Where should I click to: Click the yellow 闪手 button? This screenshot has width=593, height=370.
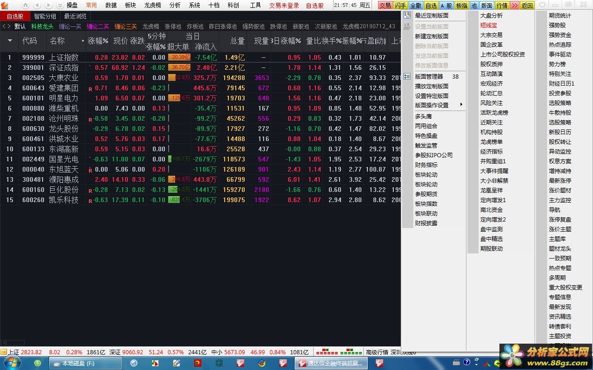tap(401, 6)
